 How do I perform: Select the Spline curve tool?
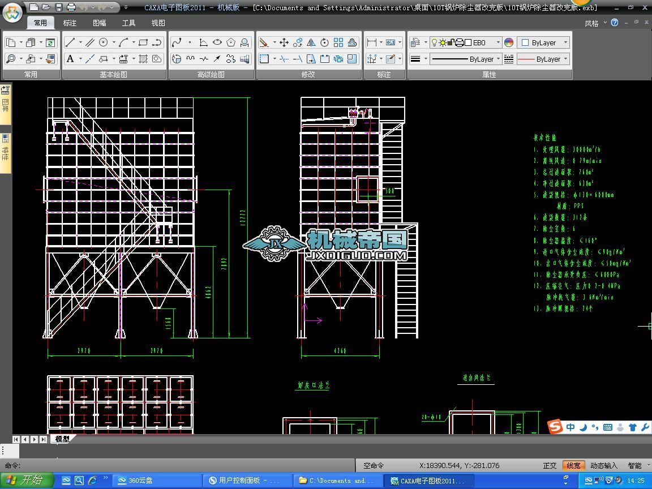[177, 42]
